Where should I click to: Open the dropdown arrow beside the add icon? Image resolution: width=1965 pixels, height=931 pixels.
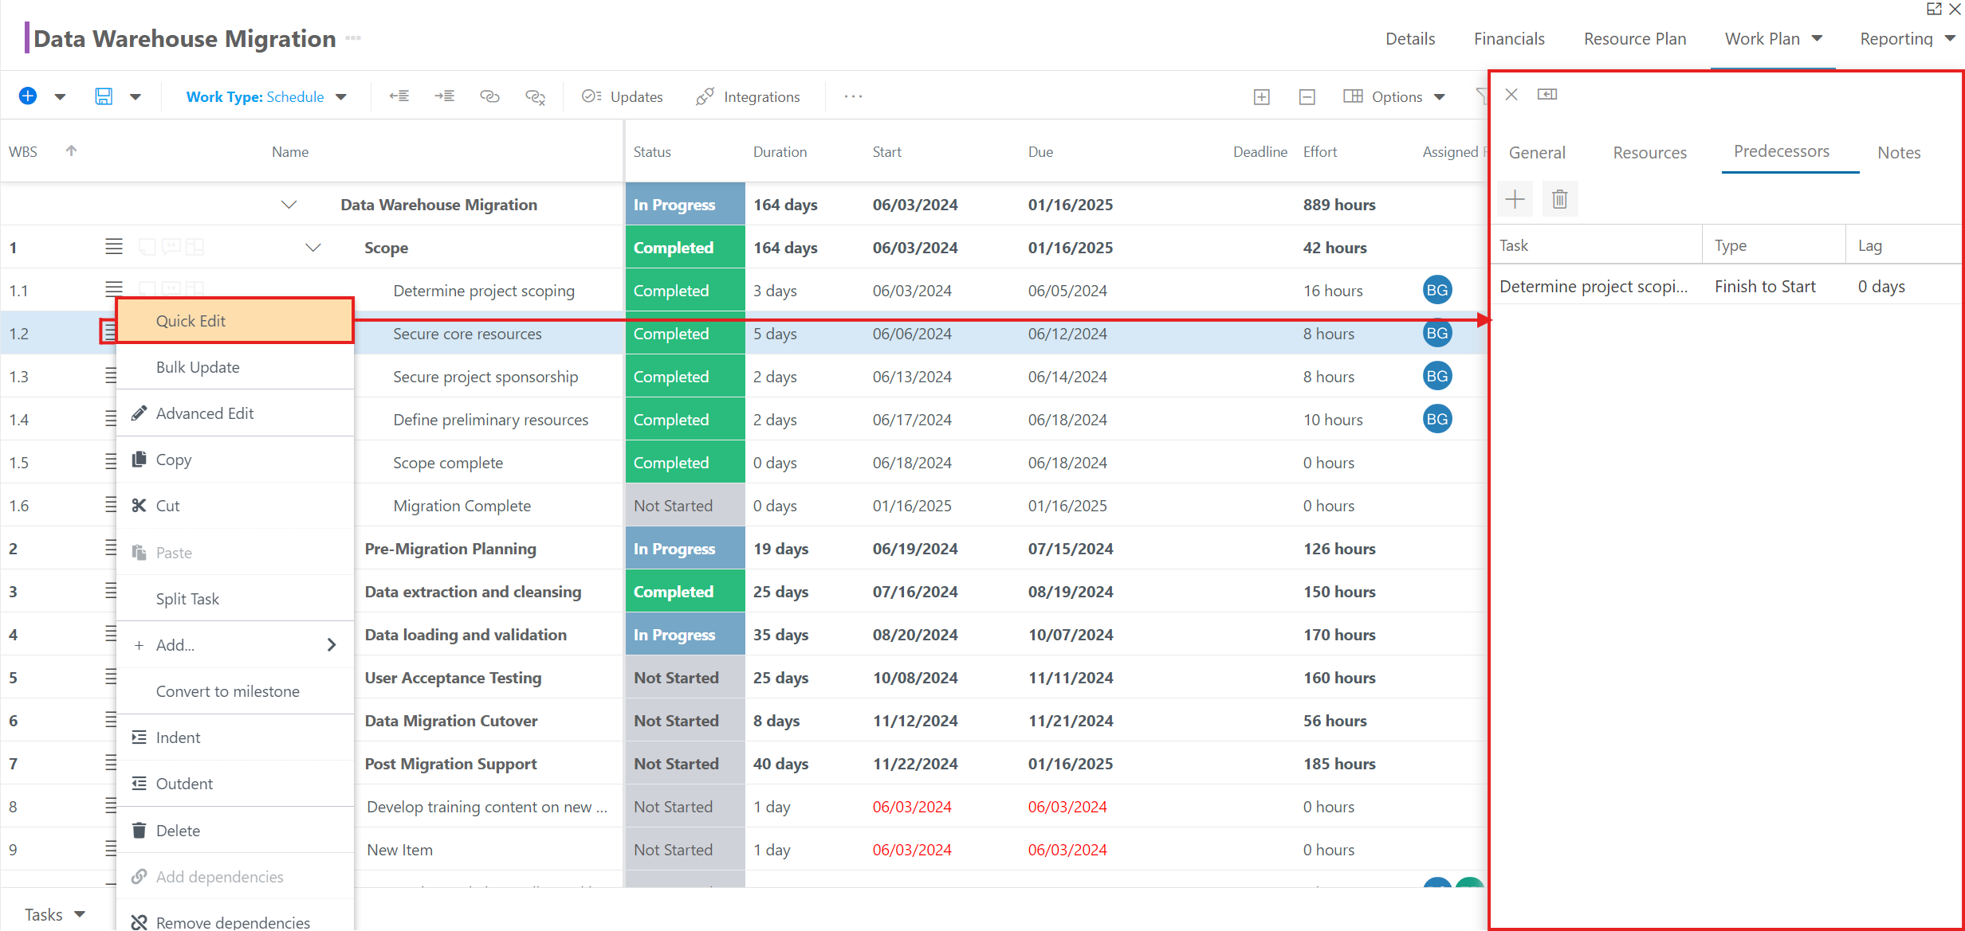60,97
